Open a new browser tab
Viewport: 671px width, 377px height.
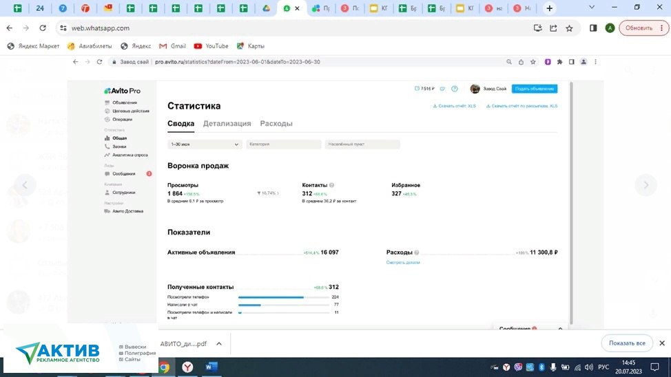[549, 8]
